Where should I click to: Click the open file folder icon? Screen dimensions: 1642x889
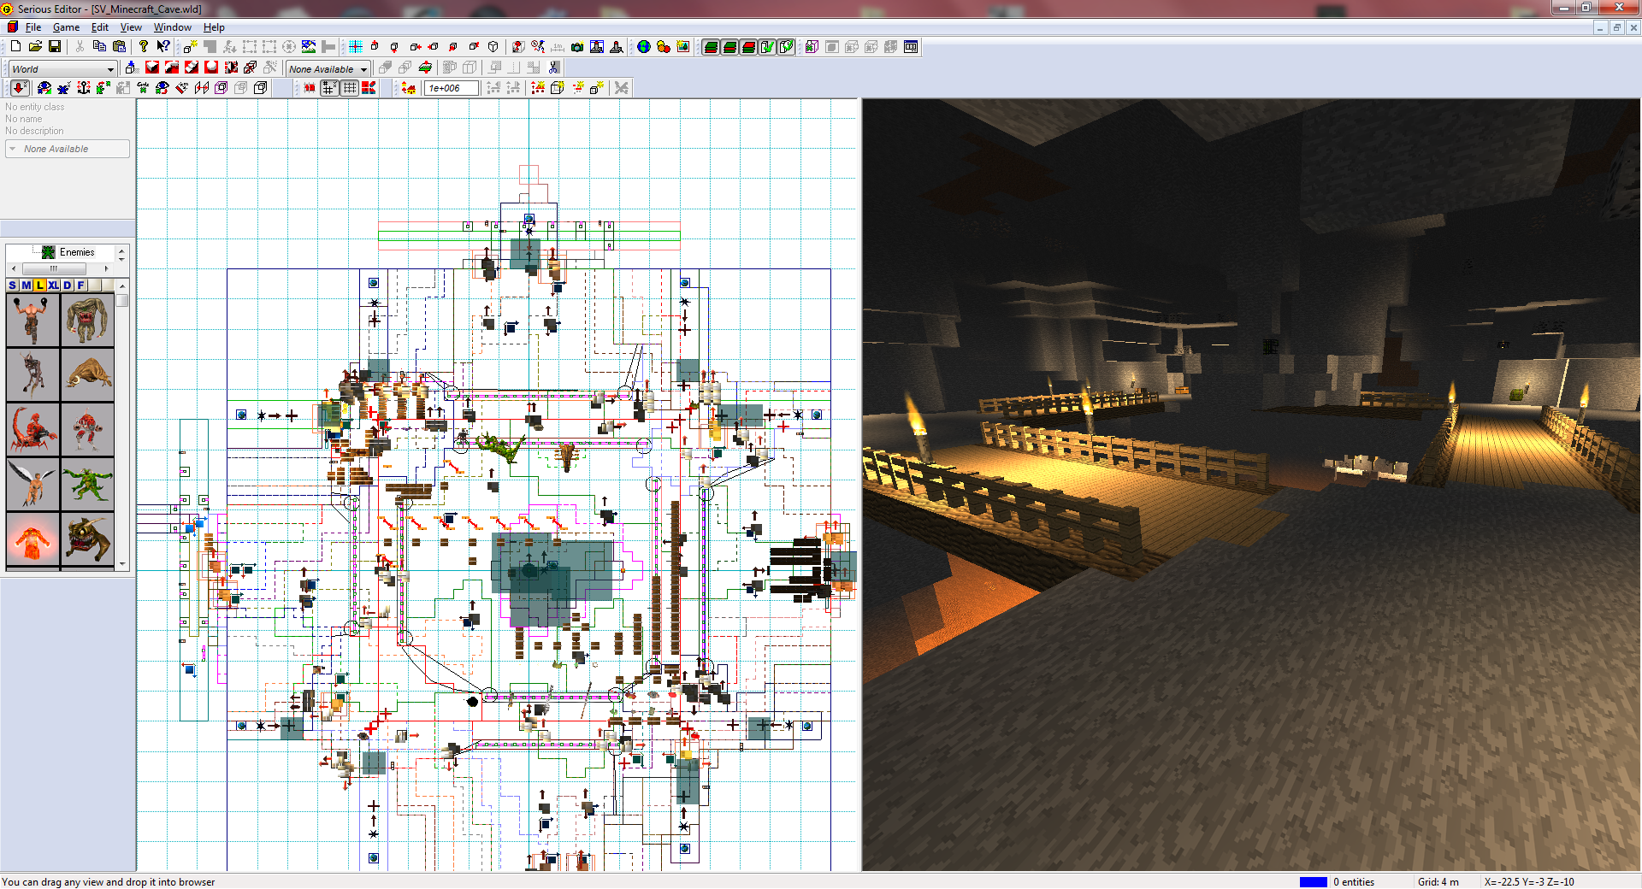[35, 46]
